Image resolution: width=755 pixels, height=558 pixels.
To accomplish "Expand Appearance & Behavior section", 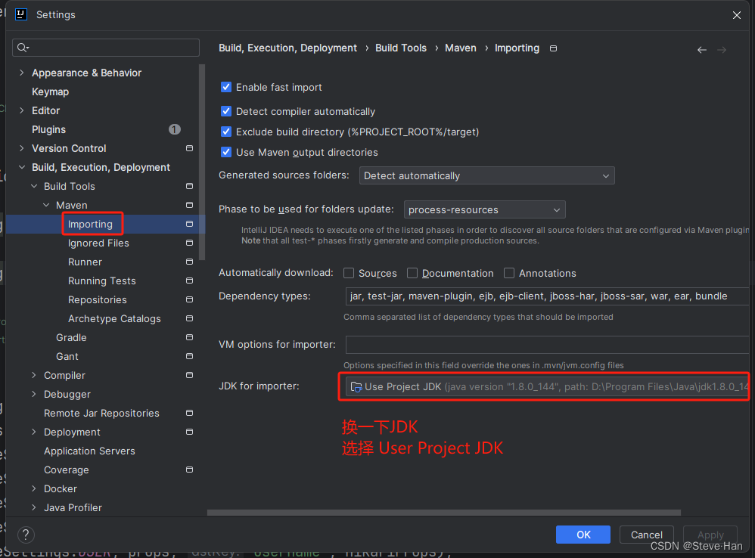I will 22,73.
